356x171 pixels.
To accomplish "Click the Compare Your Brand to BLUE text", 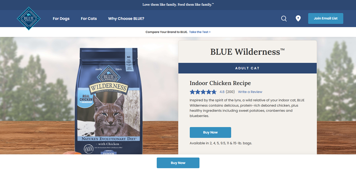I will coord(167,32).
